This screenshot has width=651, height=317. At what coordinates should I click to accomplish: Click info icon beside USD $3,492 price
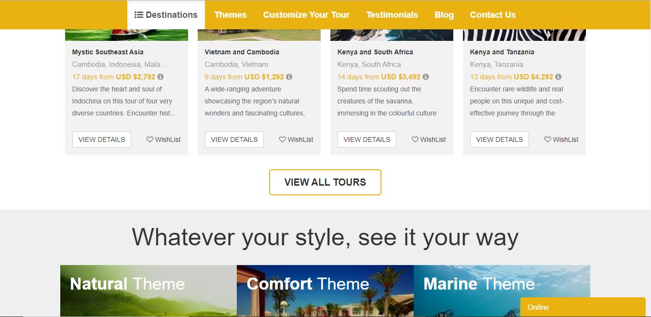(426, 77)
